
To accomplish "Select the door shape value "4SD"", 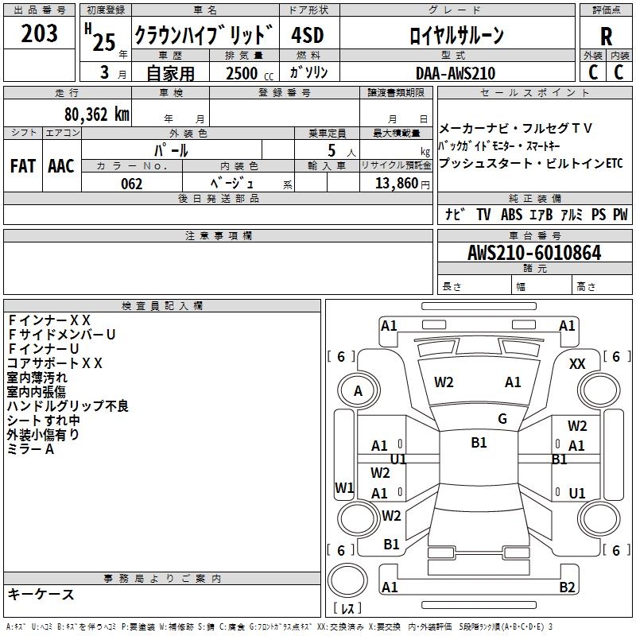I will click(308, 35).
